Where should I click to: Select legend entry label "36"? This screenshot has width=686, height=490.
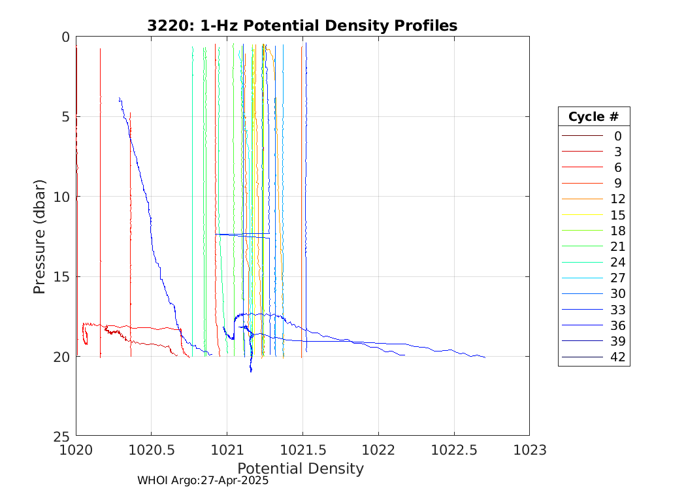pos(618,325)
